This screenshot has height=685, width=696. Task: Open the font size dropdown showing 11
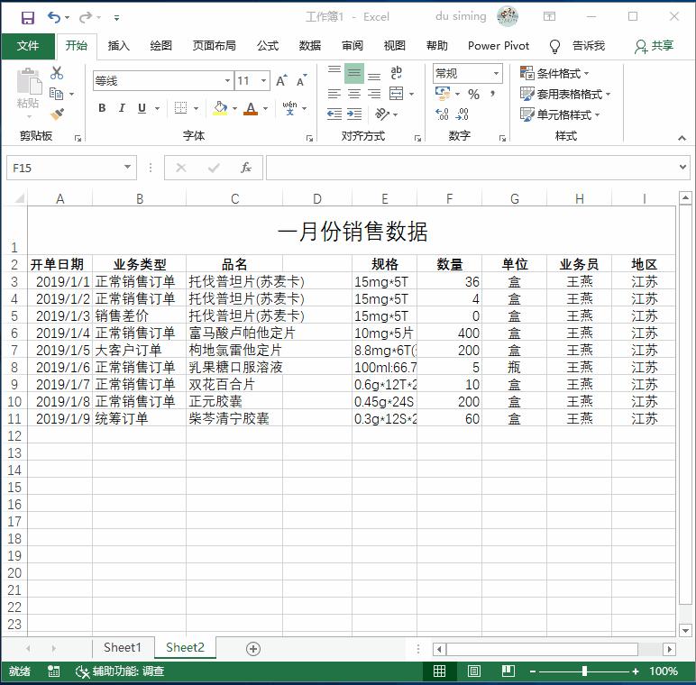click(x=263, y=81)
